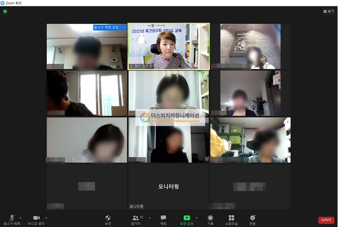The height and width of the screenshot is (227, 338).
Task: Expand video options arrow next to camera
Action: tap(46, 218)
